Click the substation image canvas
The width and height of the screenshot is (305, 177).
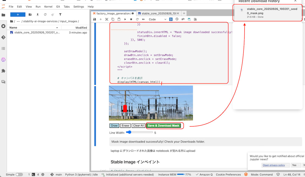click(x=151, y=103)
